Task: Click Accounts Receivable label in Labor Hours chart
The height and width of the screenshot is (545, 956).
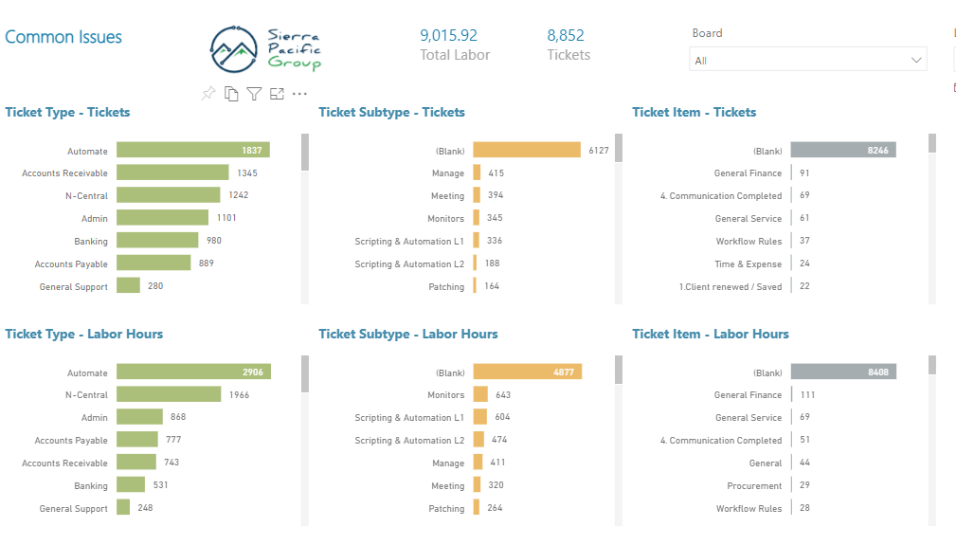Action: point(64,463)
